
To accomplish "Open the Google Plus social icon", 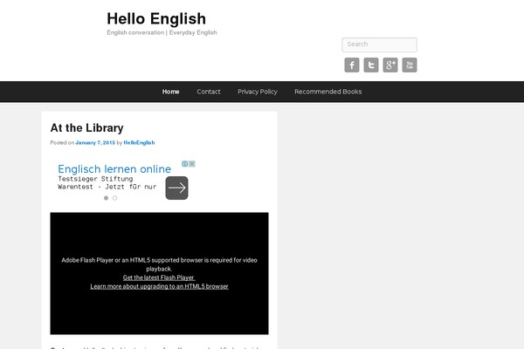I will pos(390,65).
